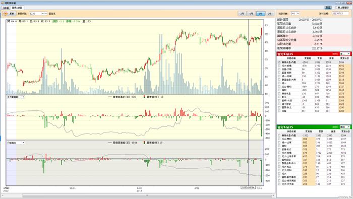Open the indicator dropdown of the middle chart pane
Screen dimensions: 353x199
click(23, 97)
